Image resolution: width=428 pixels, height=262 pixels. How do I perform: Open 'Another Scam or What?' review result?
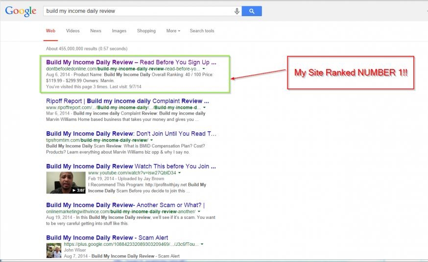click(125, 205)
